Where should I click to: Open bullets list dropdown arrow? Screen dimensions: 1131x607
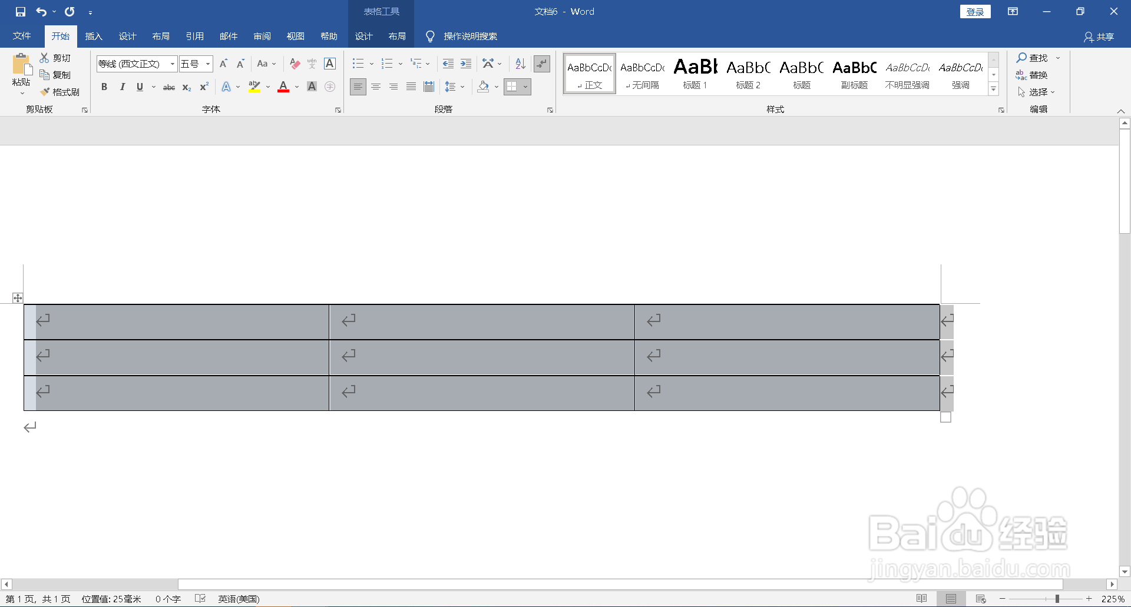pyautogui.click(x=372, y=64)
